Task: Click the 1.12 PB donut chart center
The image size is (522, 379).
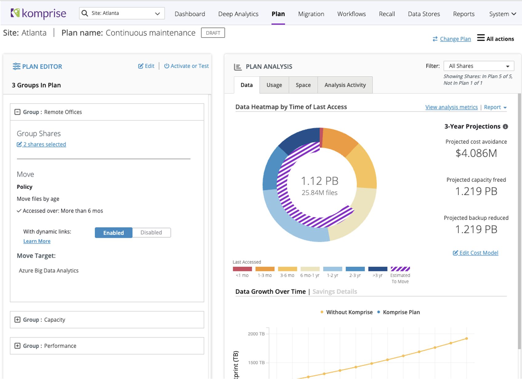Action: [x=319, y=186]
